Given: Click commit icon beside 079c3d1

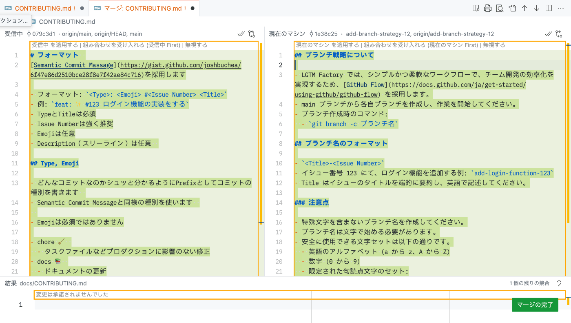Looking at the screenshot, I should pyautogui.click(x=29, y=34).
